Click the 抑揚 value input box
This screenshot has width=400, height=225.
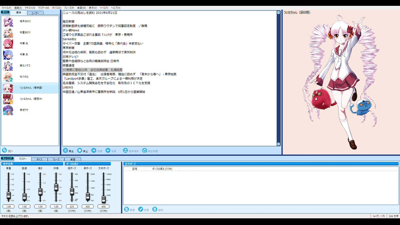(x=56, y=206)
